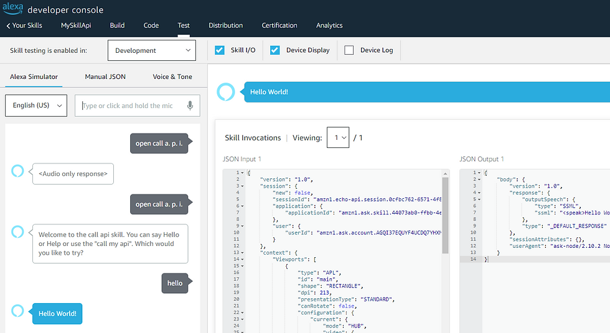
Task: Click the JSON Output 1 label
Action: click(x=482, y=159)
